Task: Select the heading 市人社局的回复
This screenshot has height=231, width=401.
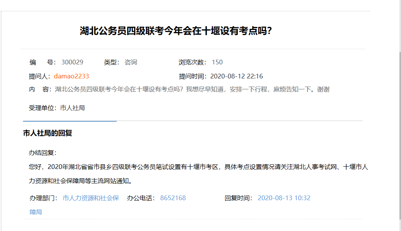Action: [48, 133]
